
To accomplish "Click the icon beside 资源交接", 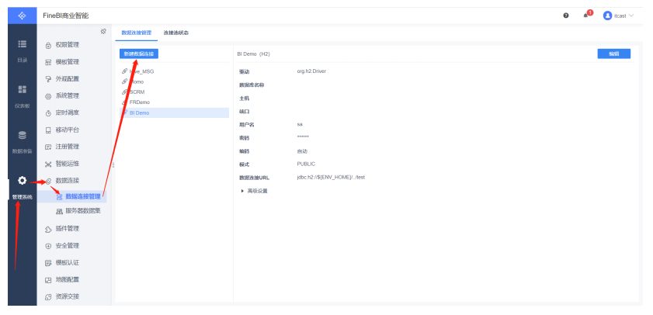I will tap(48, 297).
